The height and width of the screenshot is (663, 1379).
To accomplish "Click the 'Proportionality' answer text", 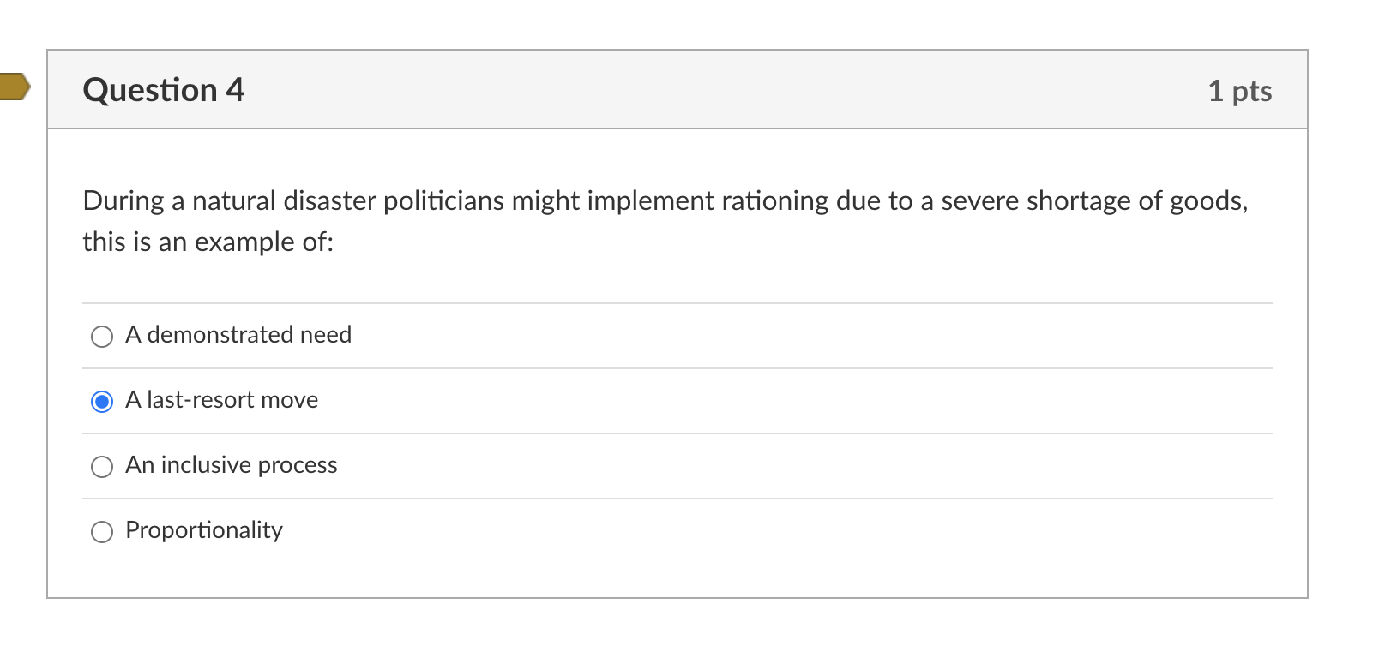I will pos(203,531).
